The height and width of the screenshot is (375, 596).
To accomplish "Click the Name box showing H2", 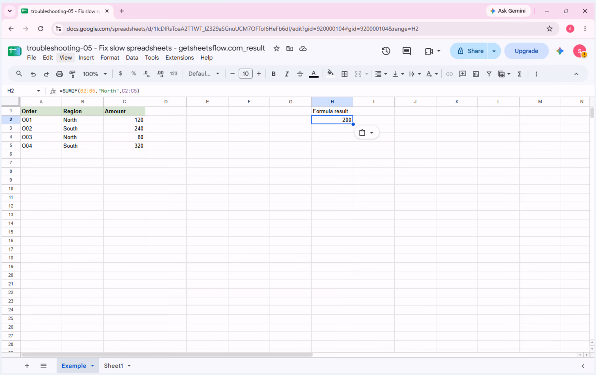I will point(23,91).
